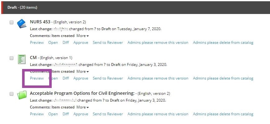
Task: Expand More comments under Acceptable Program Options
Action: click(83, 107)
